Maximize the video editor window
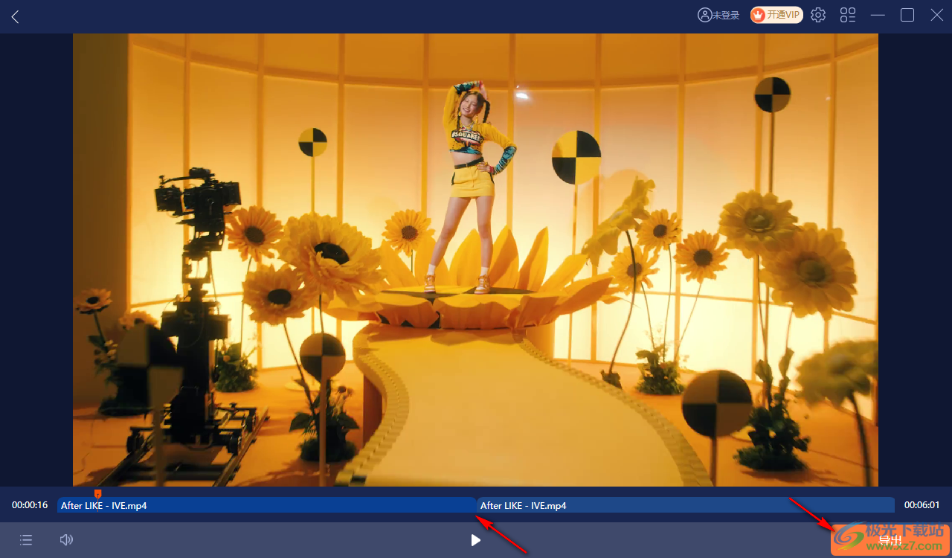This screenshot has height=558, width=952. pos(907,15)
